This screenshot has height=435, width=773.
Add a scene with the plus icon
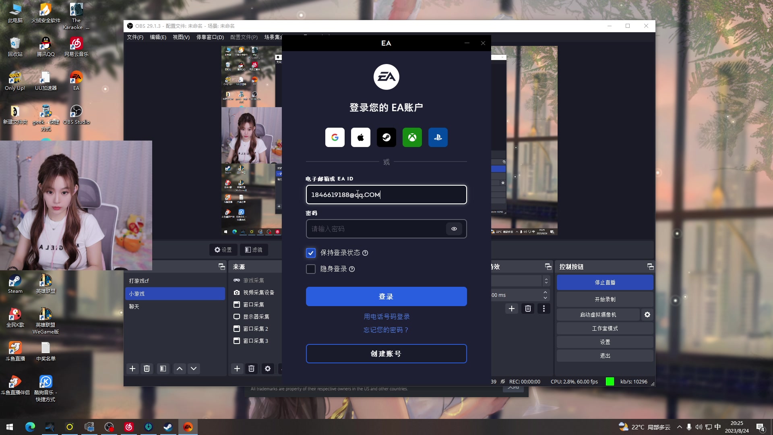tap(132, 369)
